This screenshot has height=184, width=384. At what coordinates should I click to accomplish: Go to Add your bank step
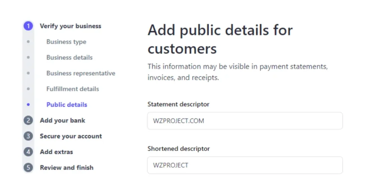pos(63,120)
